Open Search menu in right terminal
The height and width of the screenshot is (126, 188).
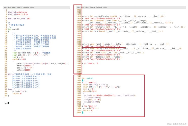coord(92,7)
